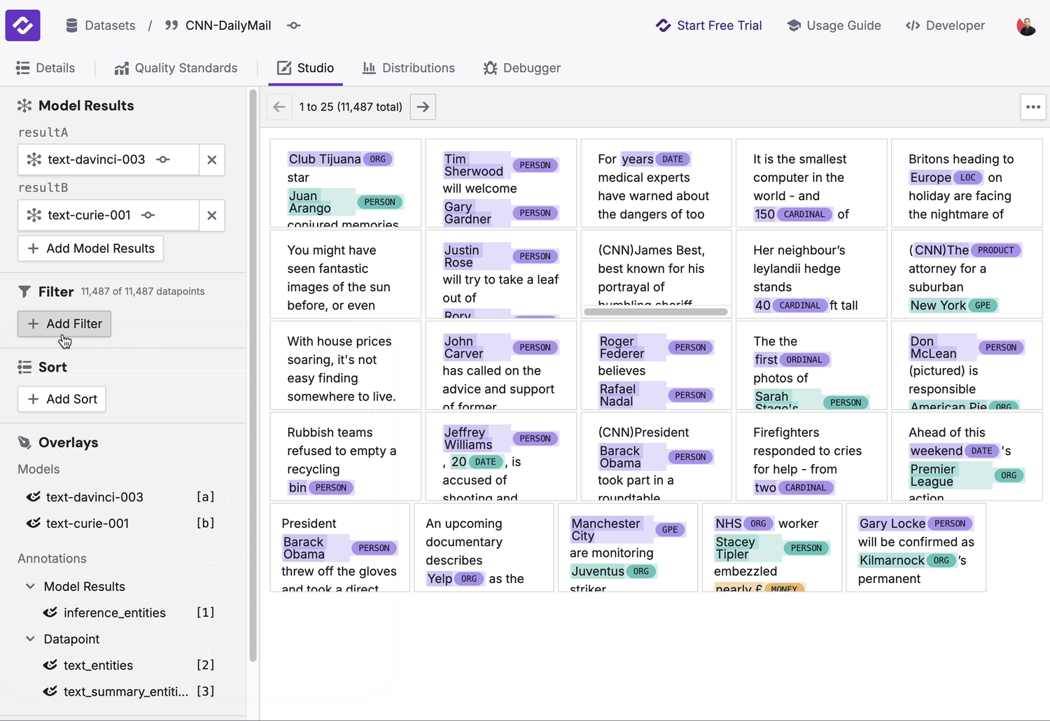This screenshot has width=1050, height=721.
Task: Click the Filter funnel icon in the sidebar
Action: pyautogui.click(x=26, y=291)
